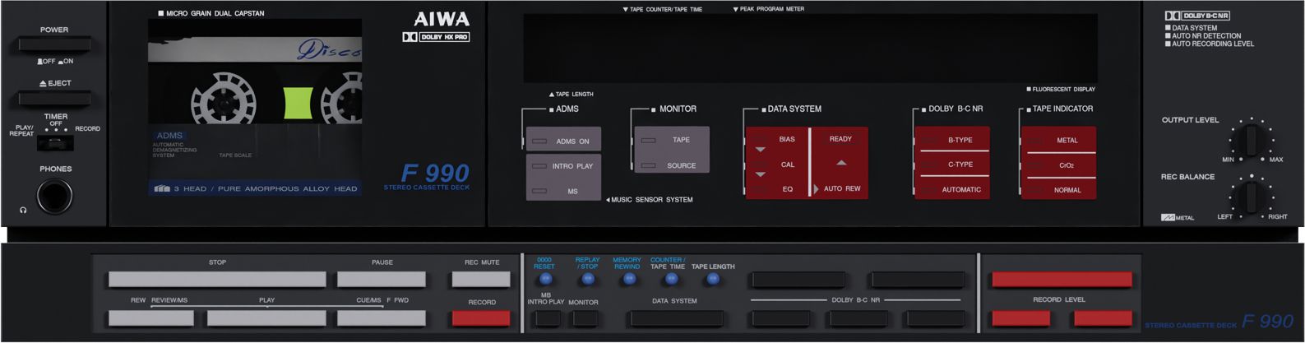Click the headphone symbol beside the jack
The image size is (1305, 343).
[x=23, y=211]
